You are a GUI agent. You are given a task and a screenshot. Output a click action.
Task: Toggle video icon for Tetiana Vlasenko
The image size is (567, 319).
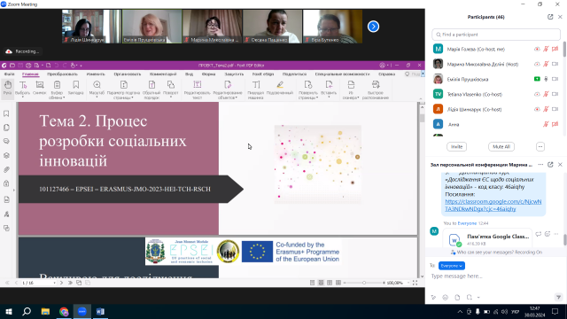pos(555,94)
